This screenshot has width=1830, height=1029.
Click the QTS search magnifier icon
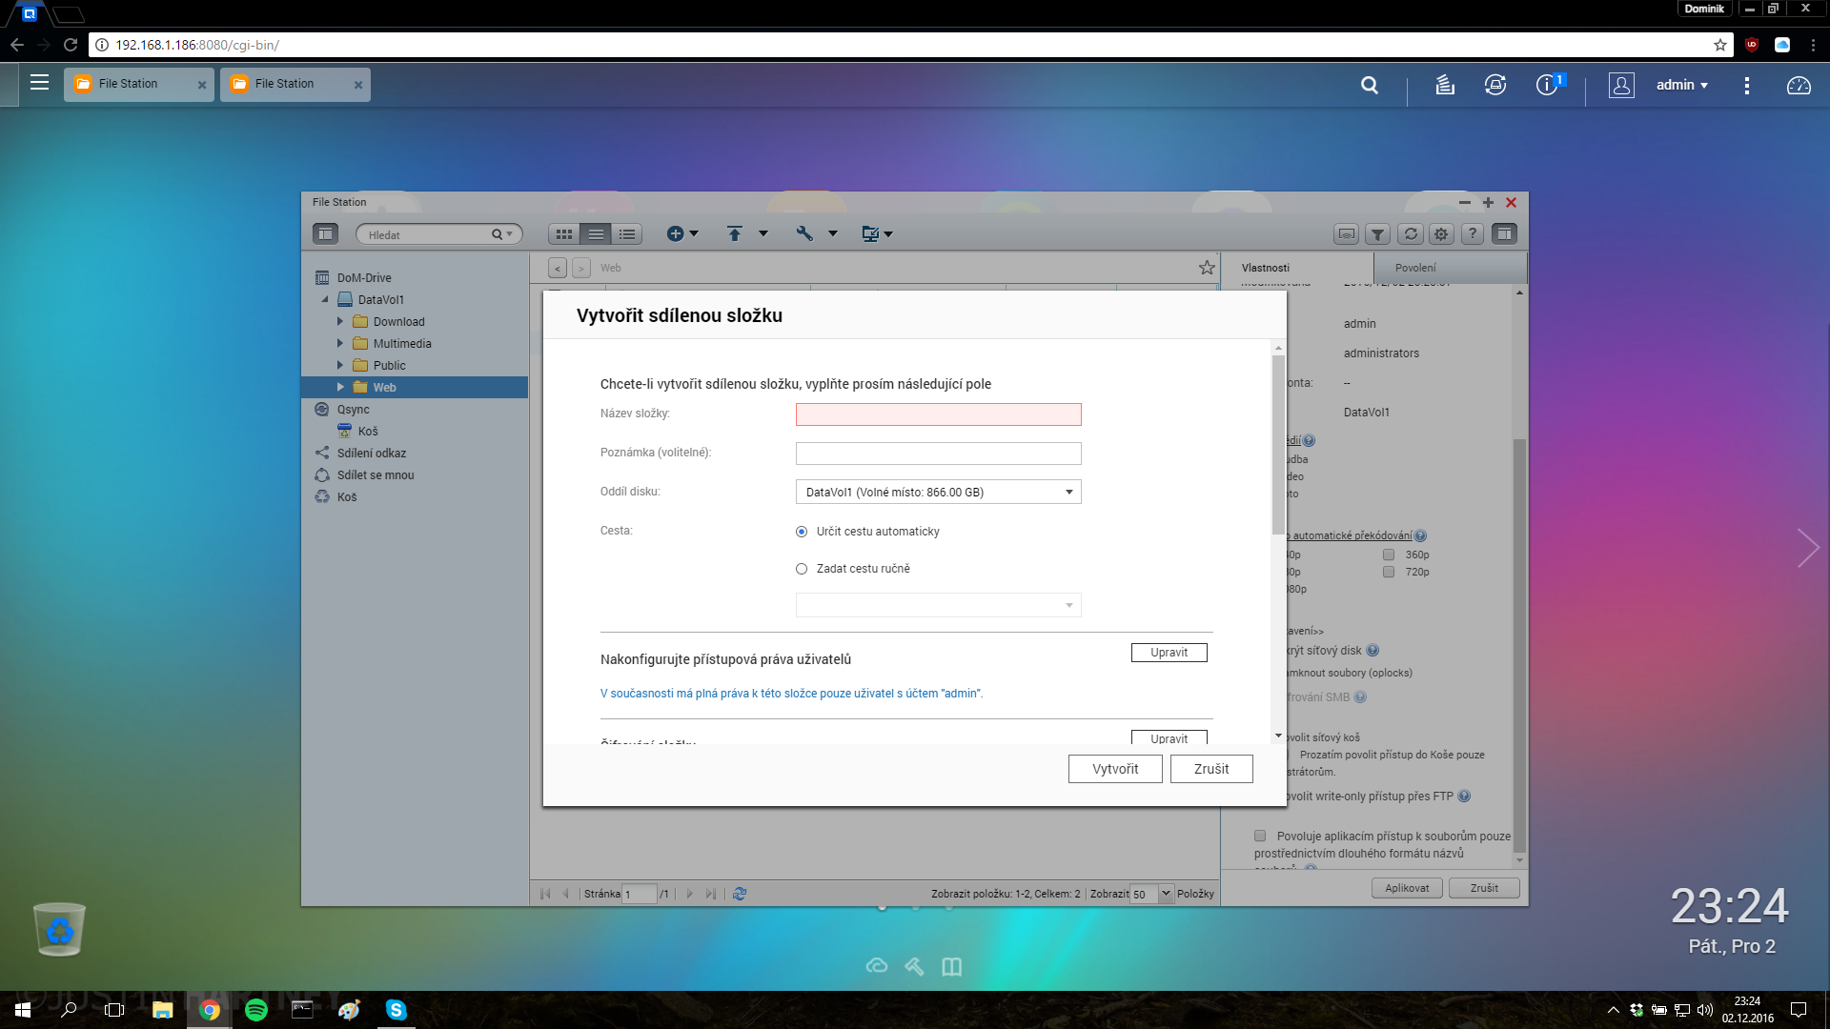pyautogui.click(x=1370, y=85)
